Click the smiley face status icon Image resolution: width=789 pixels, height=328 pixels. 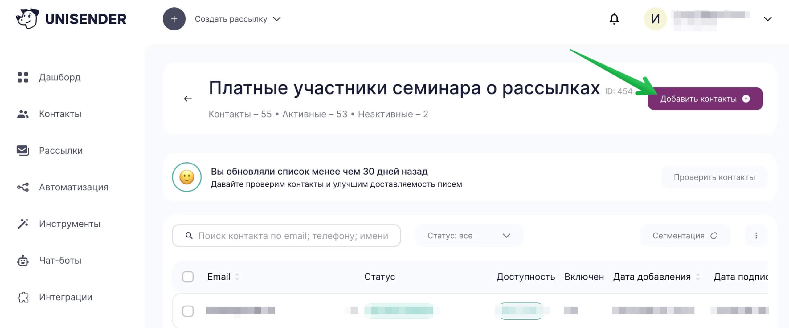(187, 177)
